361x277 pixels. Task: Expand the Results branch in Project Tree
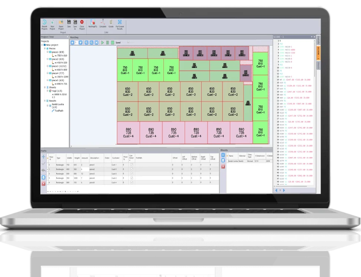(44, 101)
